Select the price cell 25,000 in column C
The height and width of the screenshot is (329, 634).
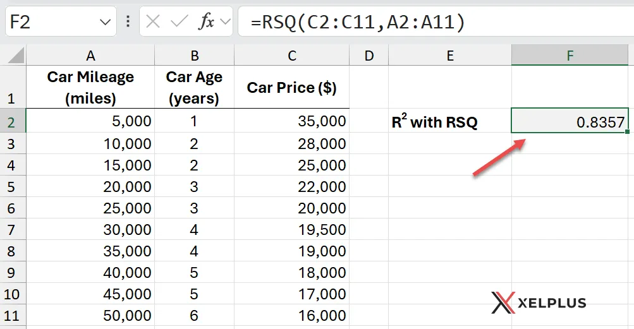[292, 165]
